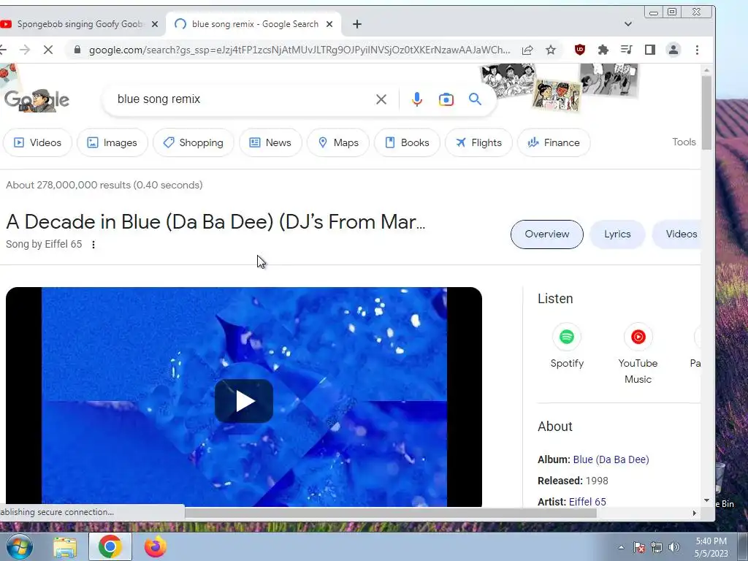Open File Explorer from taskbar
The width and height of the screenshot is (748, 561).
point(65,547)
